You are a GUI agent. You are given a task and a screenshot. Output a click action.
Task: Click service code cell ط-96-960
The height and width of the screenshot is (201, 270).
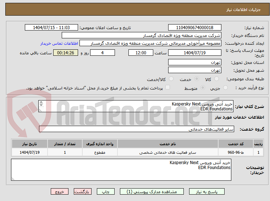click(236, 152)
